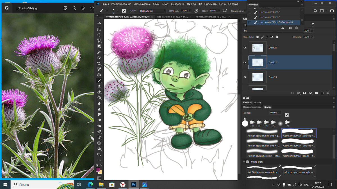Screen dimensions: 337x189
Task: Toggle lock image pixels
Action: click(x=262, y=37)
